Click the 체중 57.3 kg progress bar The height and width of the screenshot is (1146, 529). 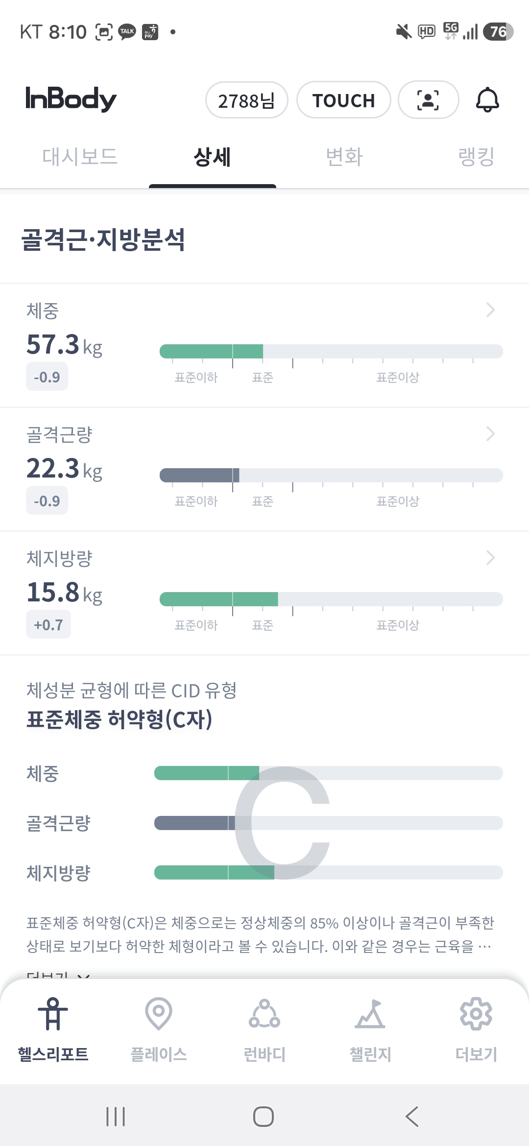click(x=331, y=351)
